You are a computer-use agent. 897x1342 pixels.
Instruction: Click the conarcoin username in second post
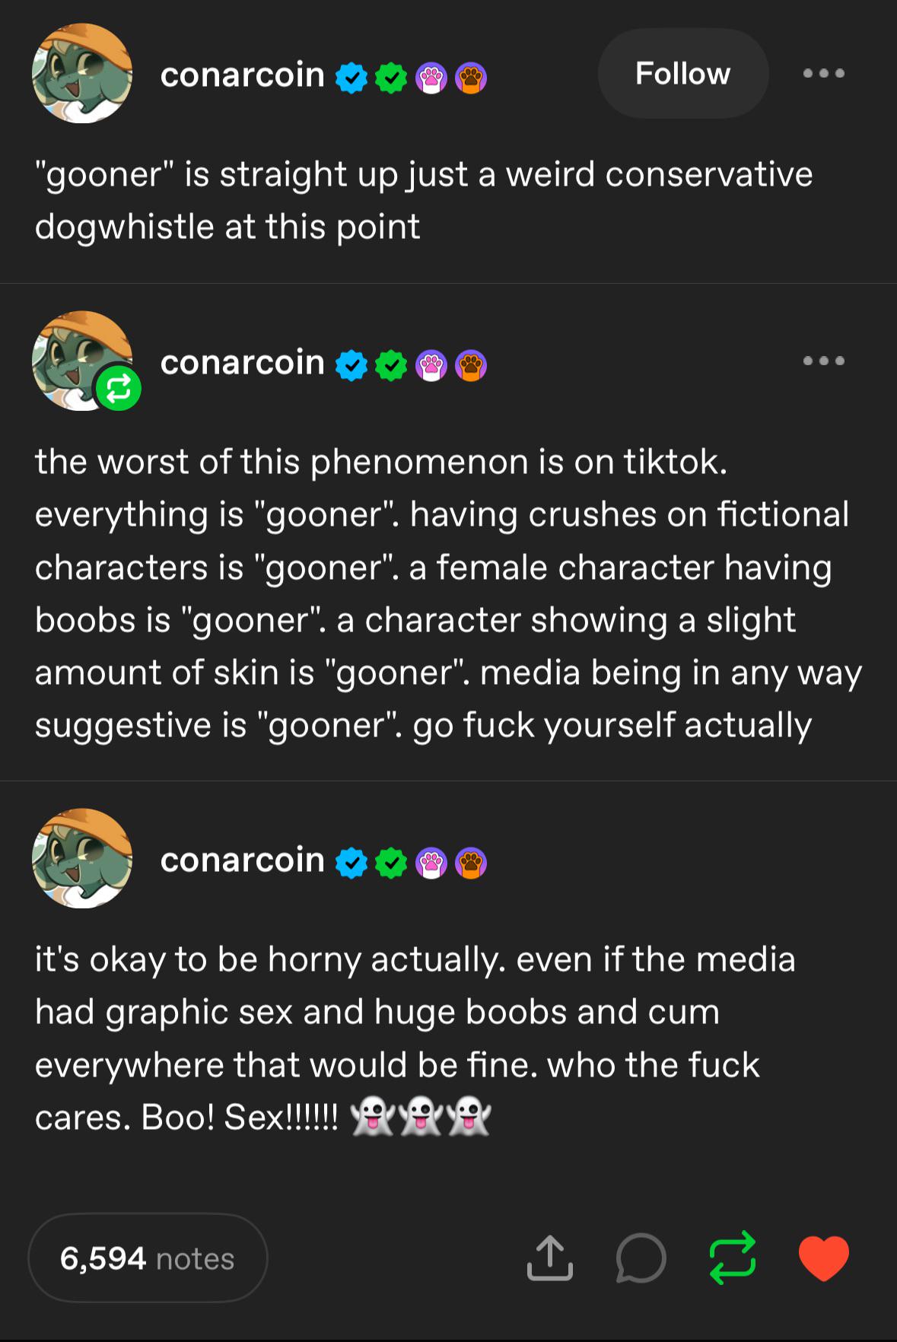click(242, 362)
